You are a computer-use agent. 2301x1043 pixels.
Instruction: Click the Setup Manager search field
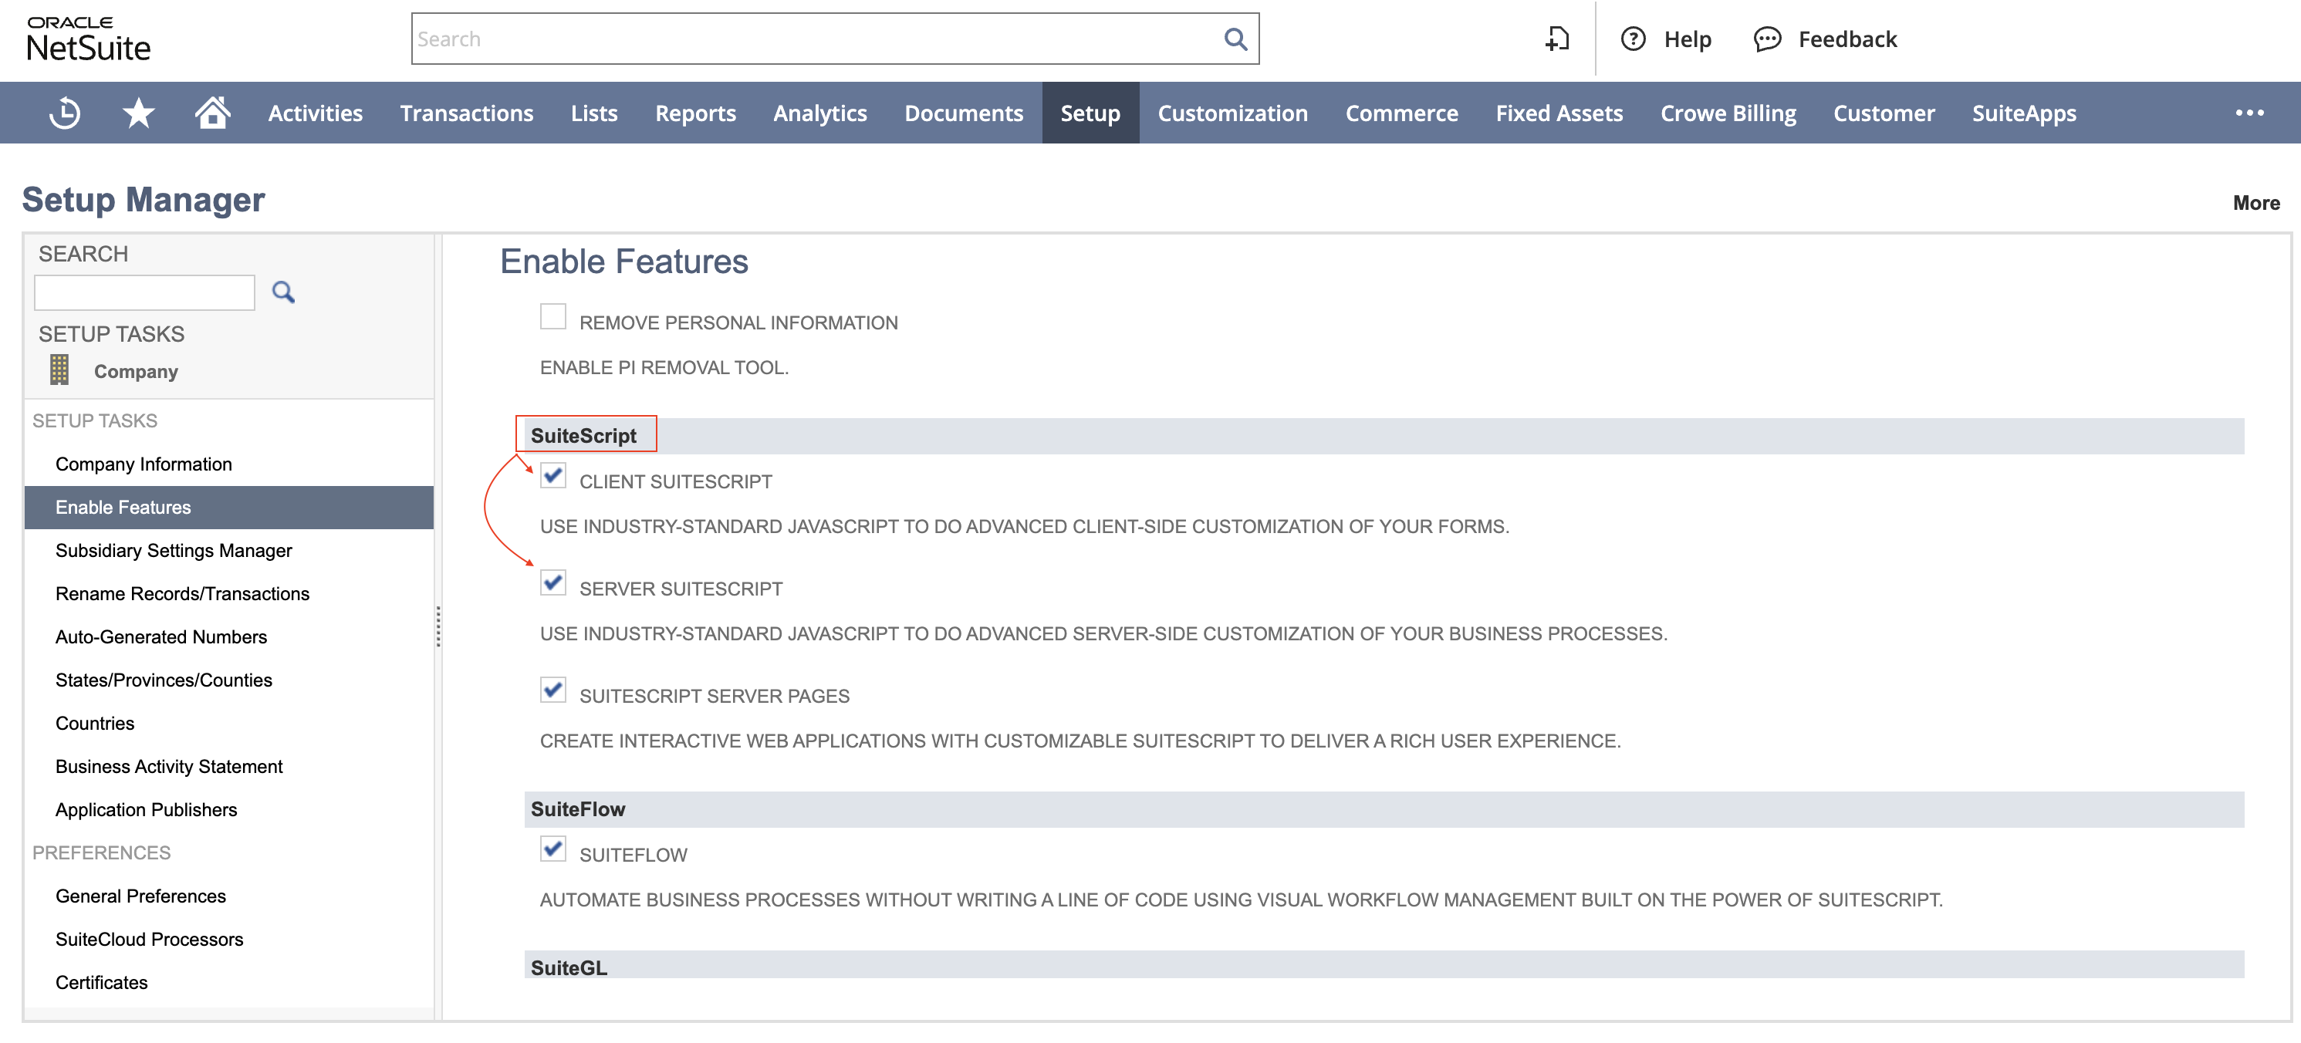[145, 293]
